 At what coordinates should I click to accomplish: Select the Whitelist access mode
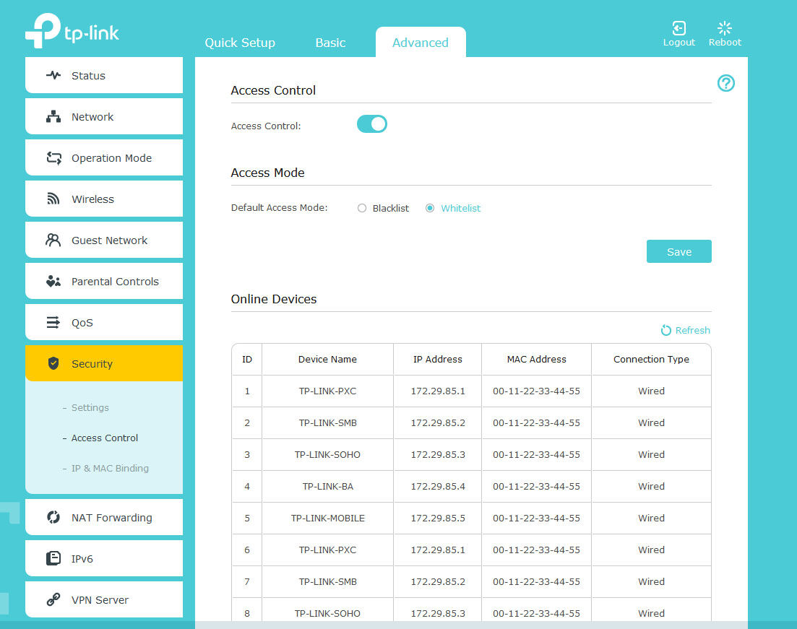(430, 208)
